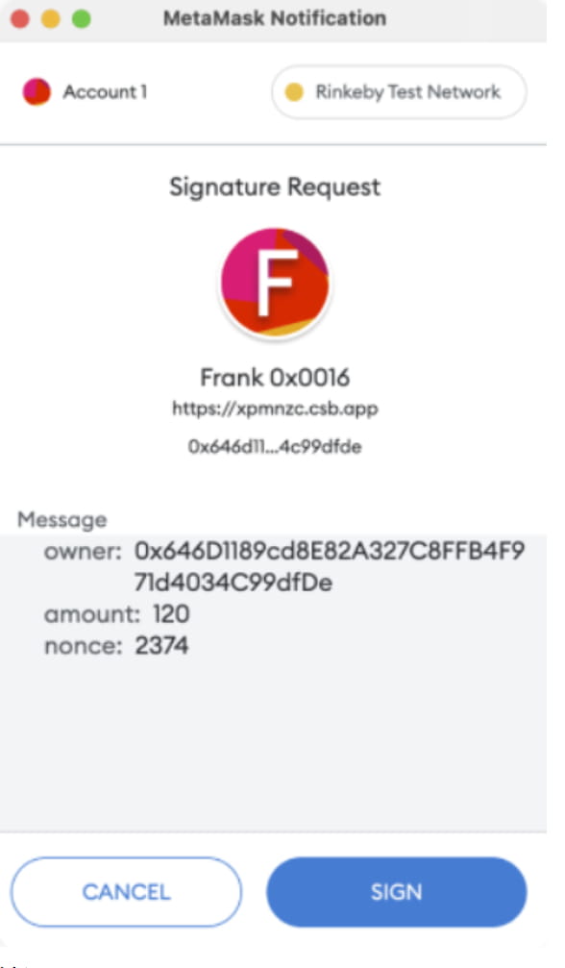
Task: Select the owner address value
Action: [x=330, y=567]
